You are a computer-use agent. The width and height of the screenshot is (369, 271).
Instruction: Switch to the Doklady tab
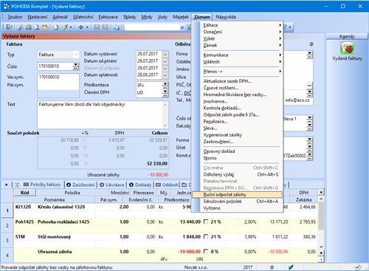140,185
